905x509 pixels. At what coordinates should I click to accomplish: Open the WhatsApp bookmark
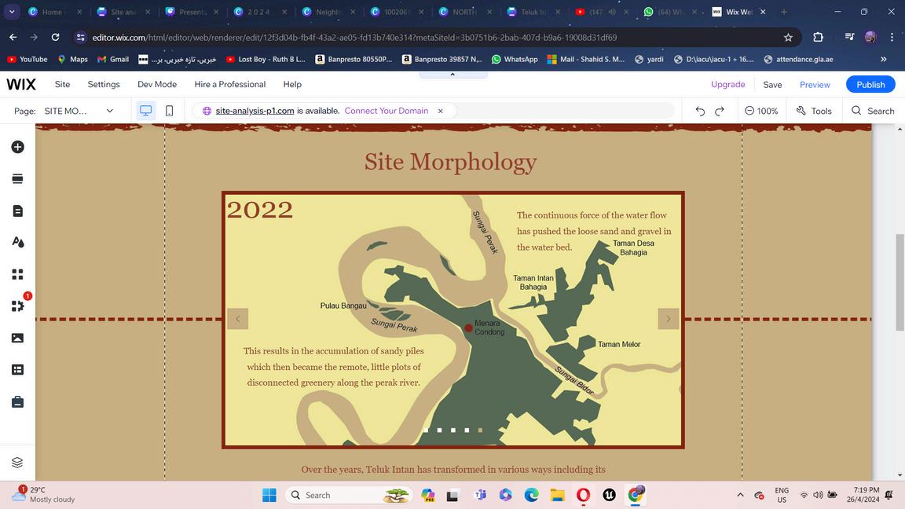coord(515,59)
